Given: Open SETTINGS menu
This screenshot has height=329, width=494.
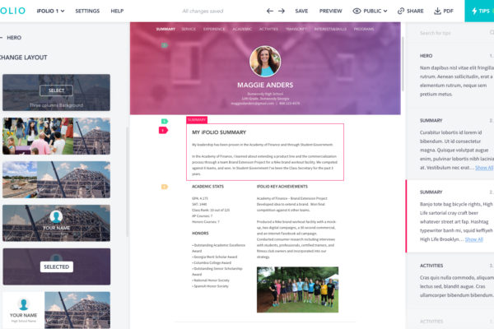Looking at the screenshot, I should click(x=87, y=11).
